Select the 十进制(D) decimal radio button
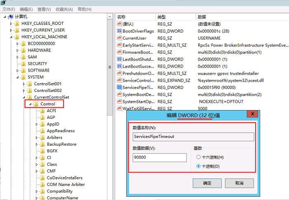 [x=199, y=166]
